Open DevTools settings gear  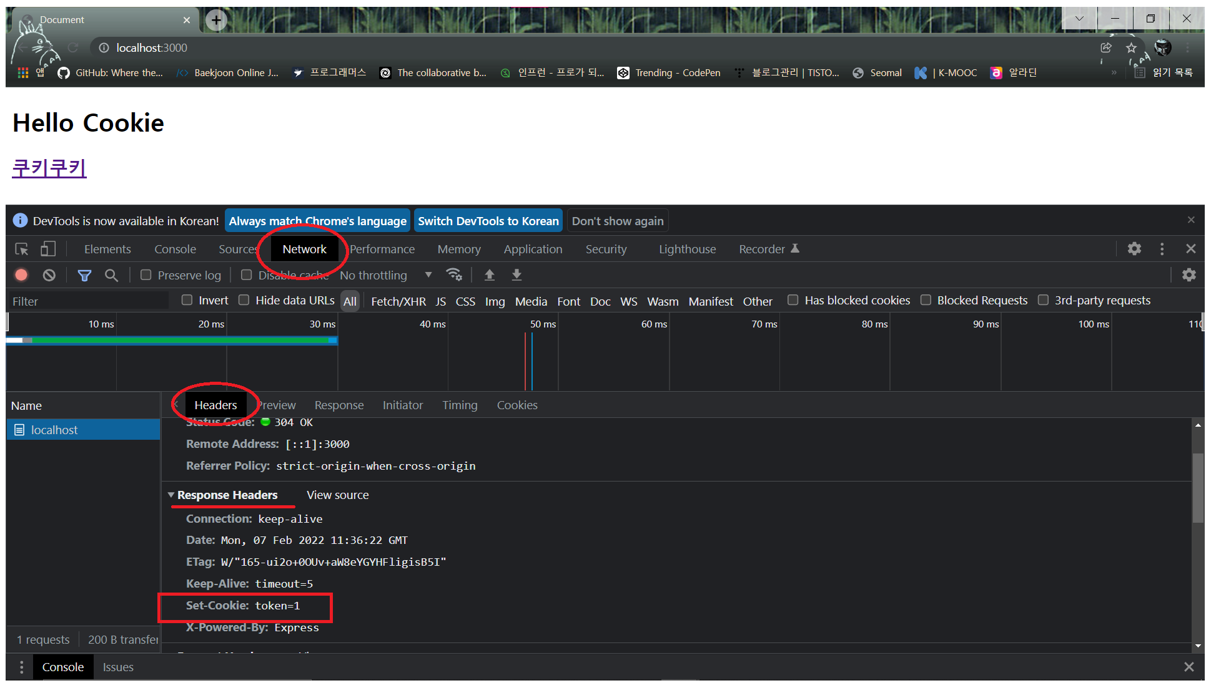pyautogui.click(x=1134, y=249)
